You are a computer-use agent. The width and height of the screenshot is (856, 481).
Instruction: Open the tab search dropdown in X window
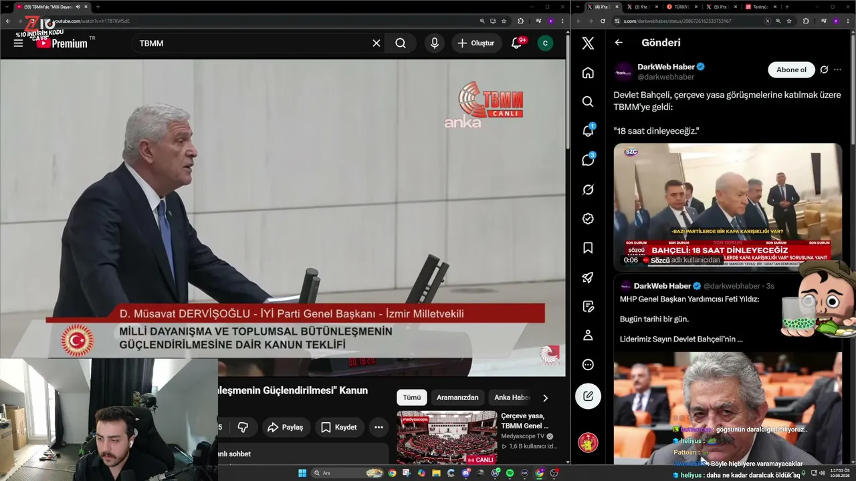578,7
